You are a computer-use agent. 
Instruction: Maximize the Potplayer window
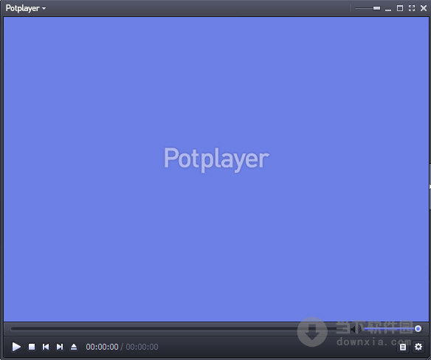point(400,8)
